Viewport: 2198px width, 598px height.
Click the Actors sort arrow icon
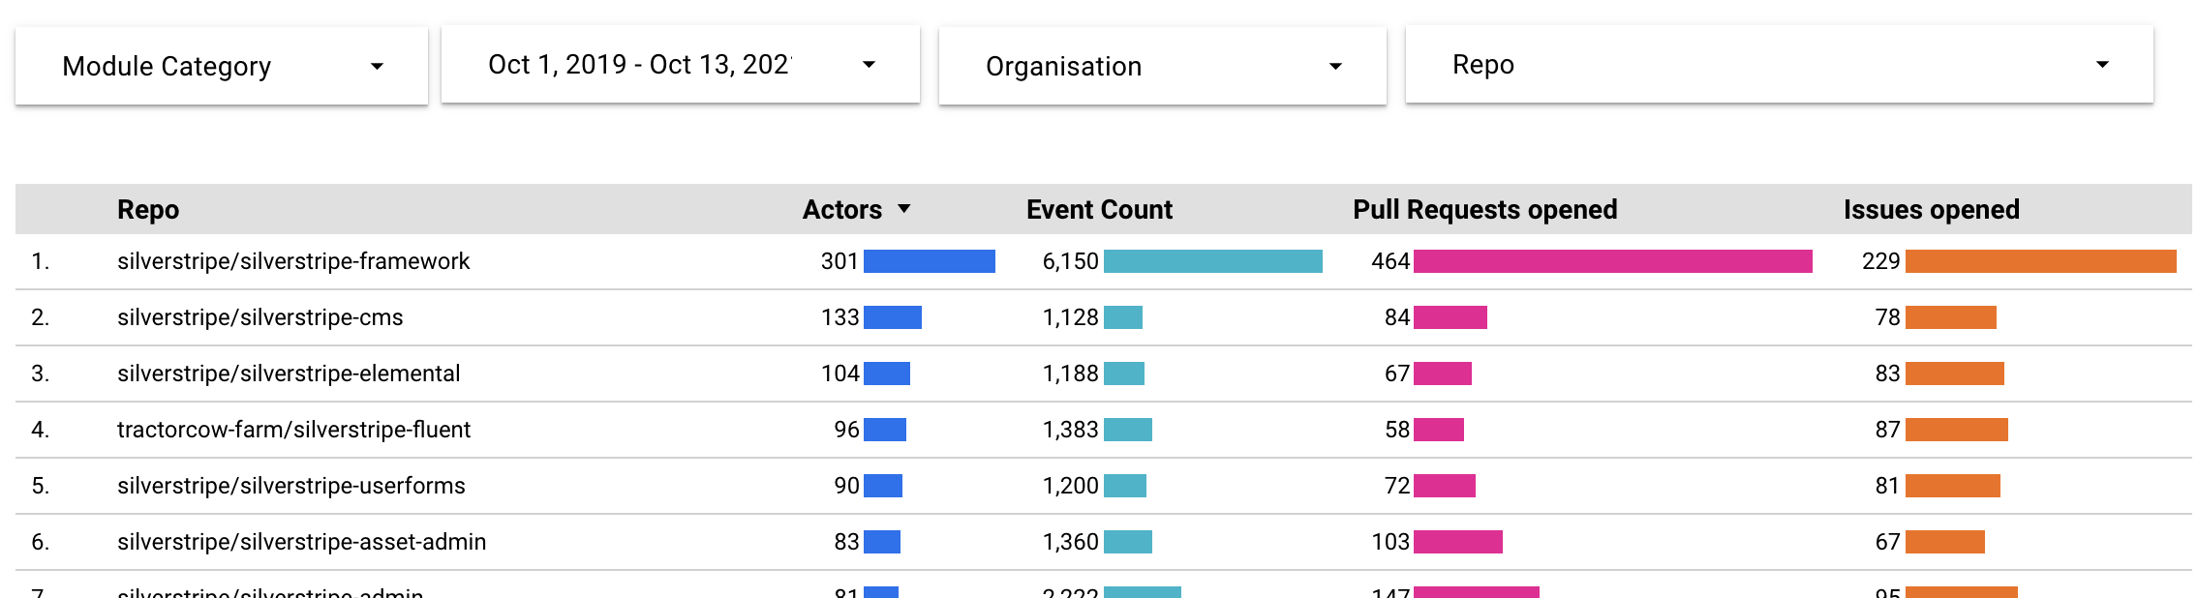904,209
